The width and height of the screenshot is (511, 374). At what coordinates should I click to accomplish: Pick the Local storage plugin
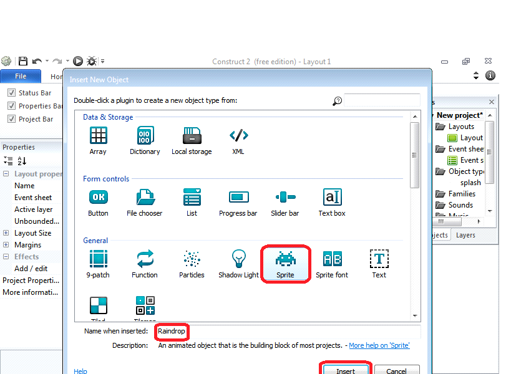click(192, 135)
